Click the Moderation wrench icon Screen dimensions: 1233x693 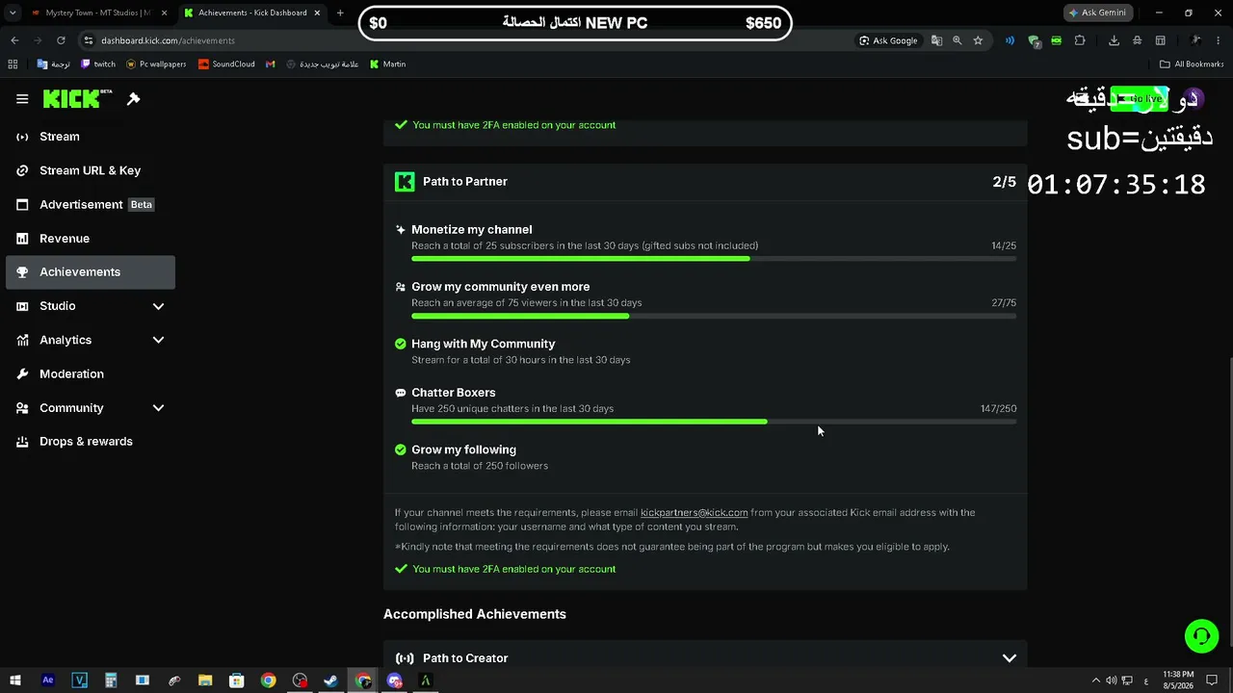point(22,373)
